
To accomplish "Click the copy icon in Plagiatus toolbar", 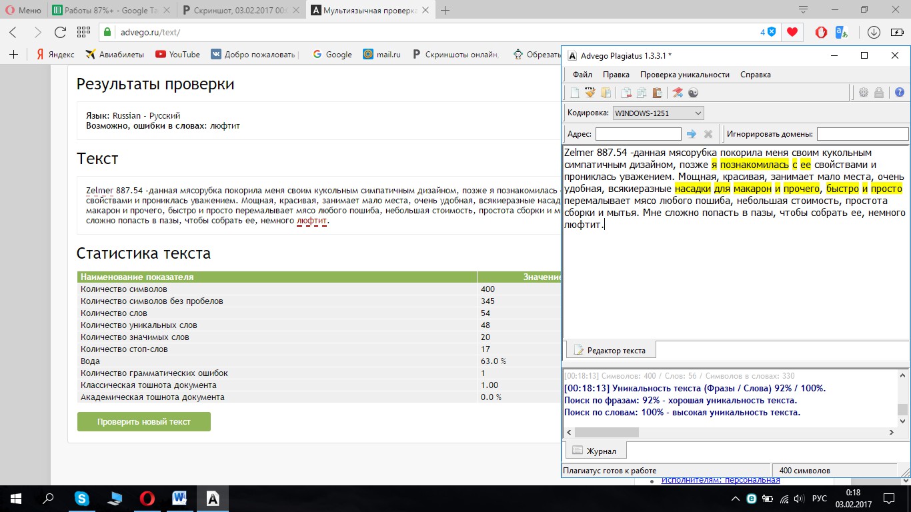I will 642,93.
